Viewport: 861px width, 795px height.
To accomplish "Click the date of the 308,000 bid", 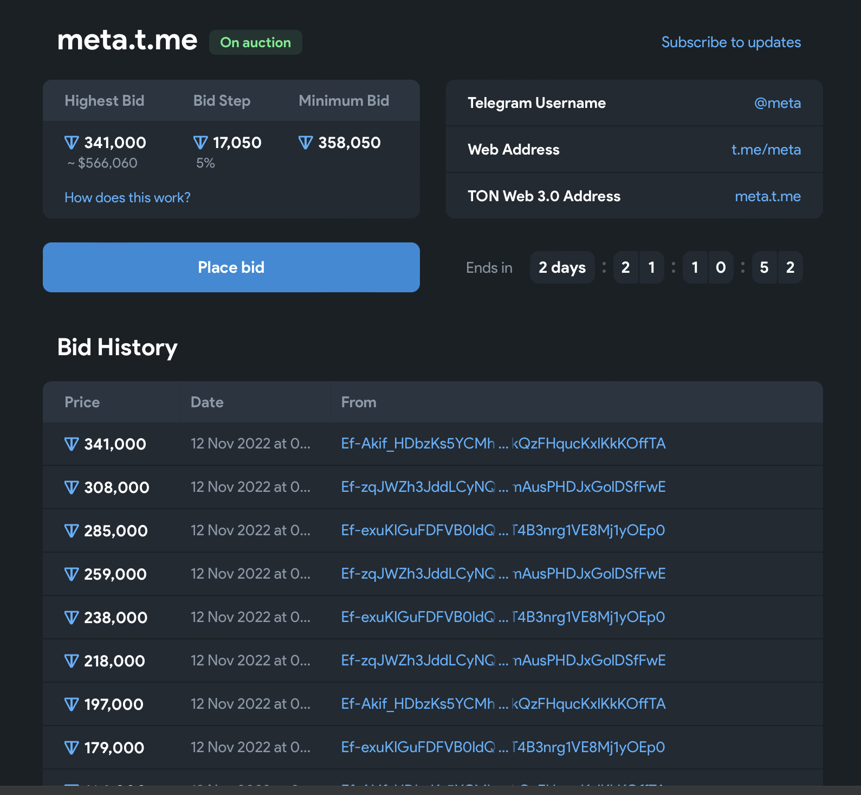I will pos(250,487).
